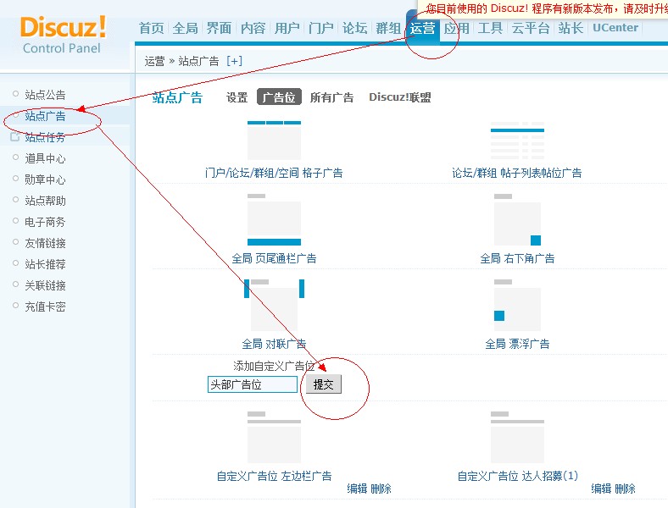Click the 全局 漂浮广告 link
This screenshot has height=508, width=668.
point(517,344)
